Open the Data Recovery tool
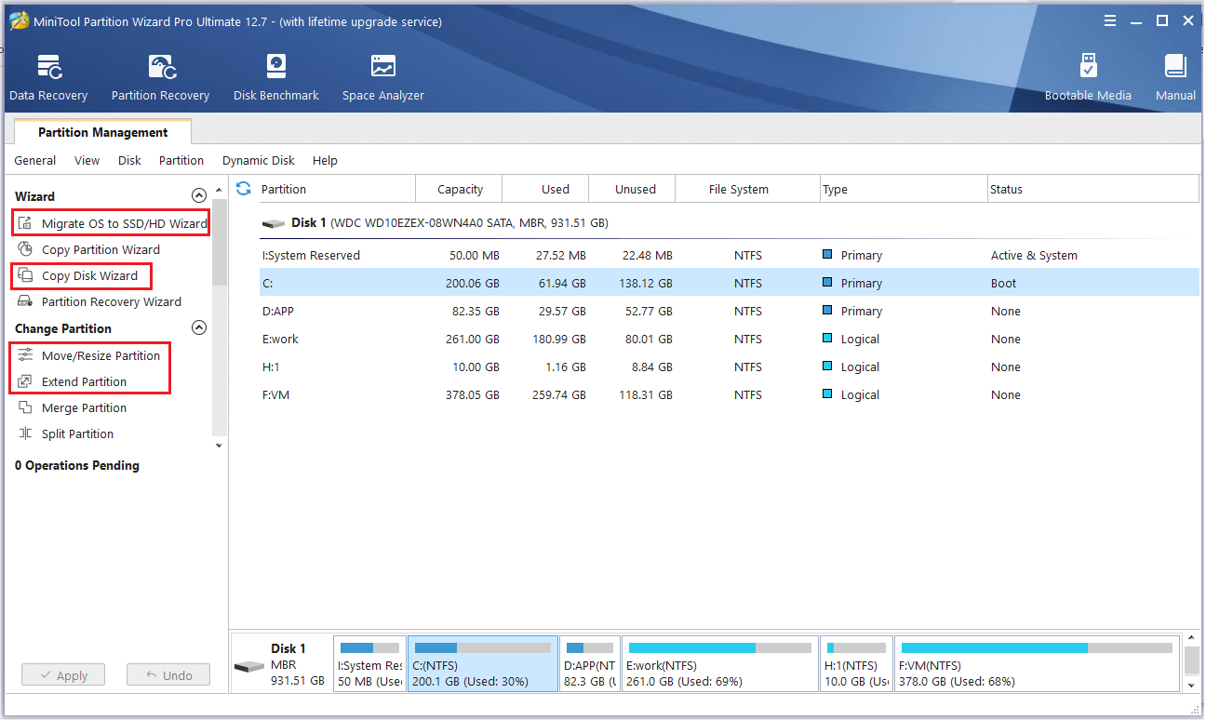1206x720 pixels. tap(48, 78)
